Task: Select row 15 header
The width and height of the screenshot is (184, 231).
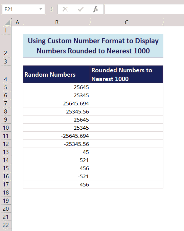Action: [6, 168]
